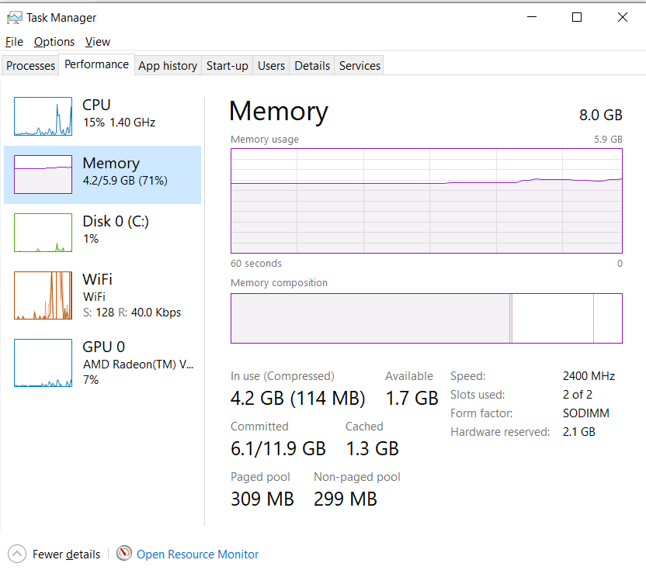Screen dimensions: 646x577
Task: Open the View menu
Action: coord(97,41)
